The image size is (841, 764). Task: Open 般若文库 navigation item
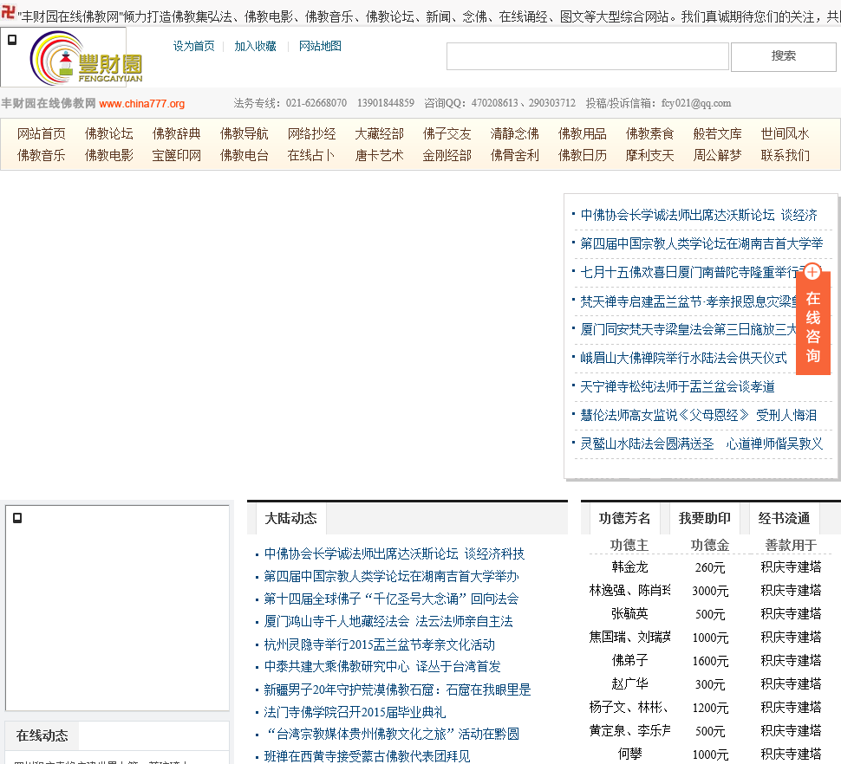pyautogui.click(x=717, y=133)
